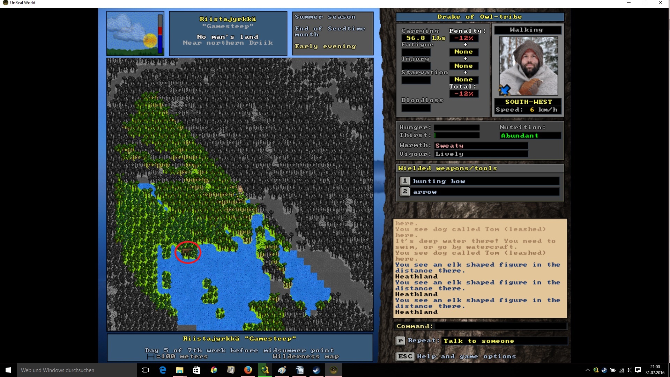Viewport: 670px width, 377px height.
Task: Click 'Talk to someone' repeat action text
Action: 479,341
